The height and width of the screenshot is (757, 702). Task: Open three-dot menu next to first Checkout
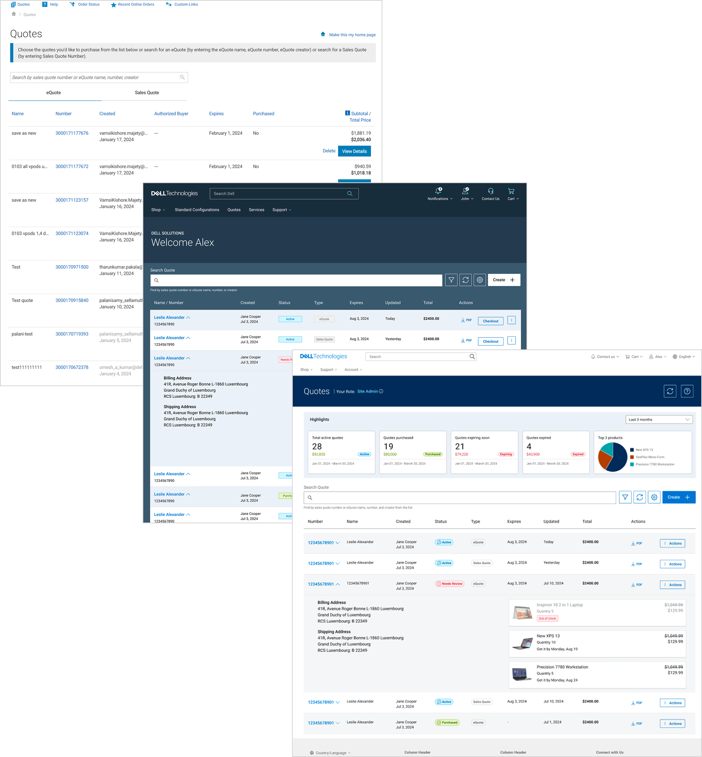511,320
